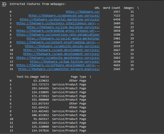Select 'Service/Product Page' in ratio row 1

[69, 85]
